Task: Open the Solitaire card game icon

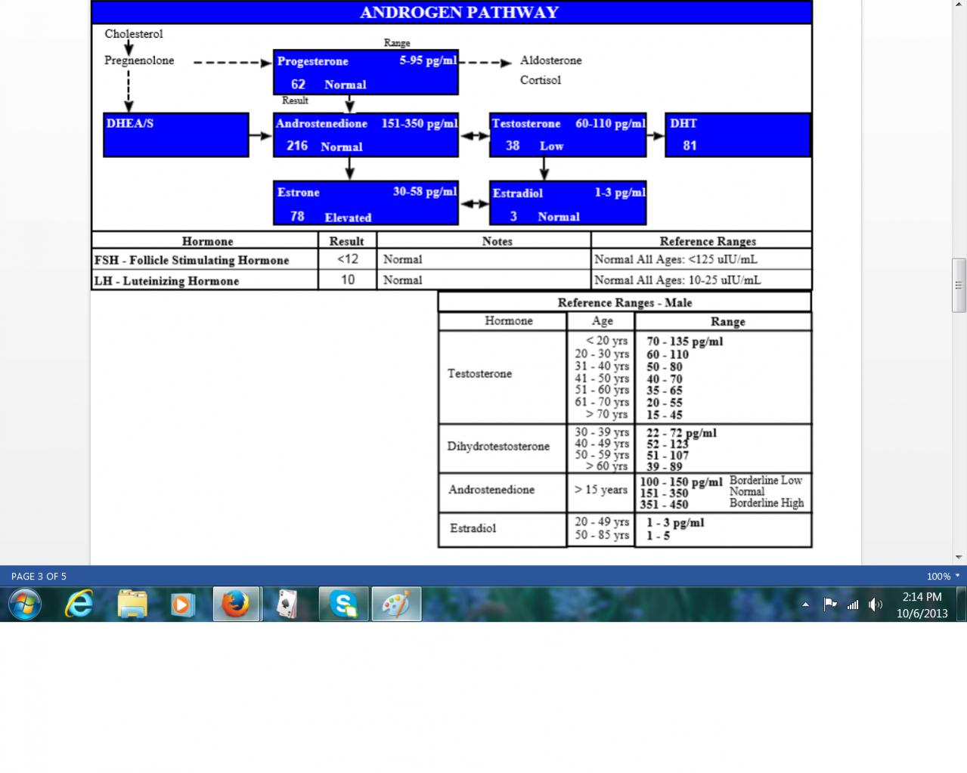Action: point(287,604)
